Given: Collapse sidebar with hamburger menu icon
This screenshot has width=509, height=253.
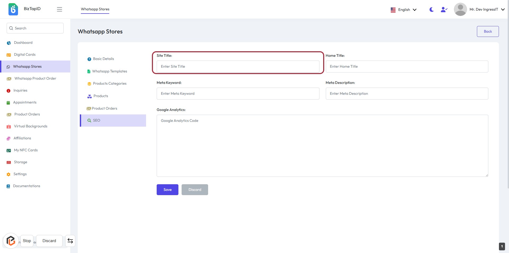Looking at the screenshot, I should [59, 9].
